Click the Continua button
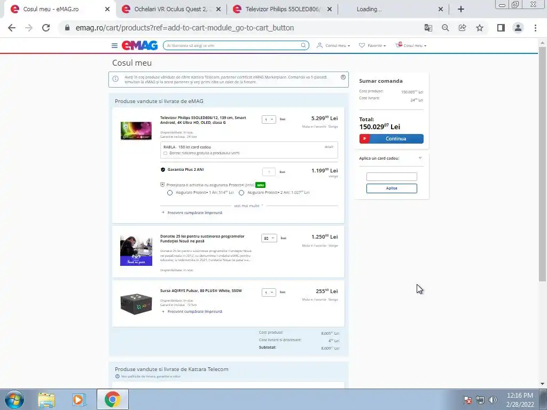Screen dimensions: 547x410 (x=392, y=139)
